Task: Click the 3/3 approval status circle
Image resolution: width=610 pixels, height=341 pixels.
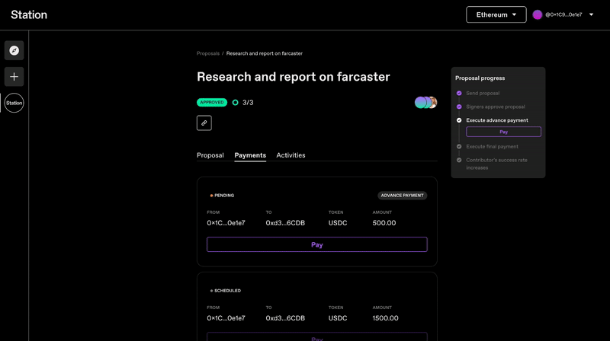Action: [235, 102]
